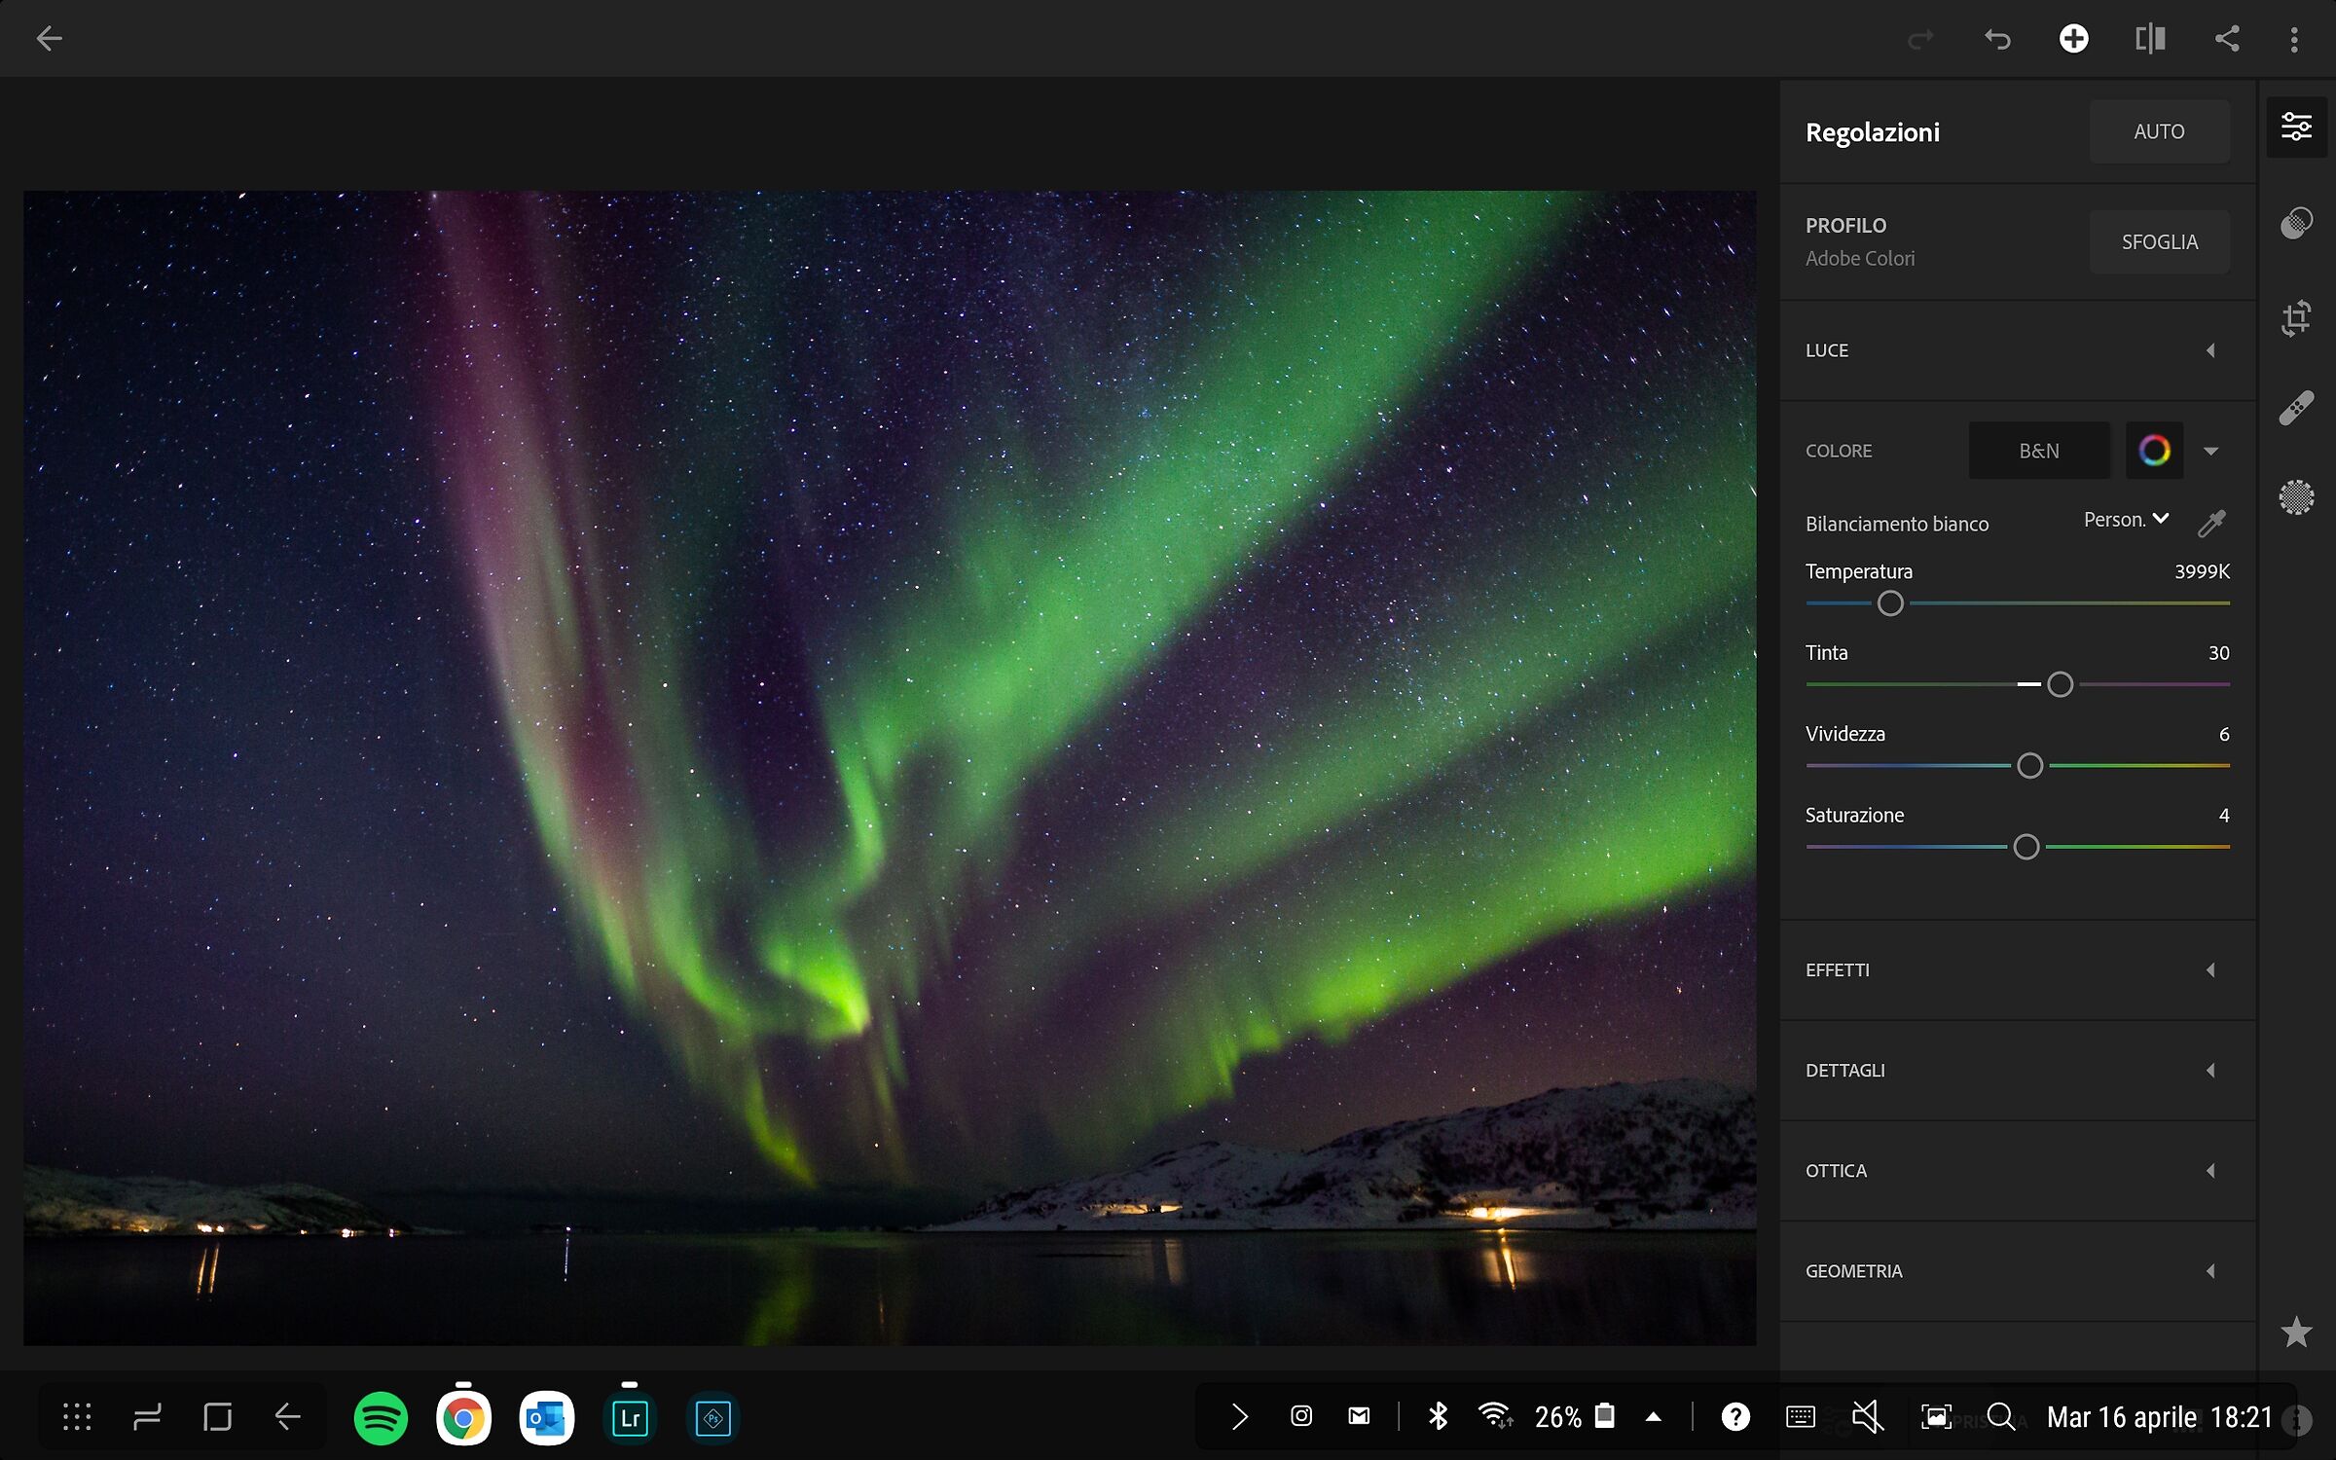Open the crop and rotate tool
Image resolution: width=2336 pixels, height=1460 pixels.
[2296, 317]
